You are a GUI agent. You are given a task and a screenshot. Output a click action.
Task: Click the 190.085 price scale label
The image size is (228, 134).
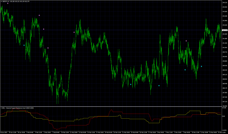[x=225, y=61]
